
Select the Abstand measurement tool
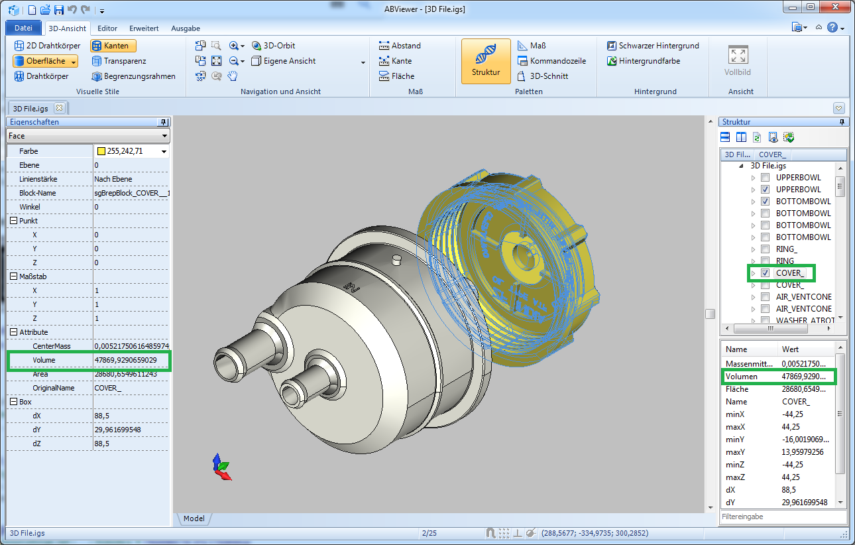[x=400, y=46]
